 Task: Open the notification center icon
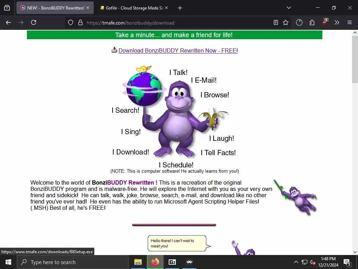pos(347,262)
